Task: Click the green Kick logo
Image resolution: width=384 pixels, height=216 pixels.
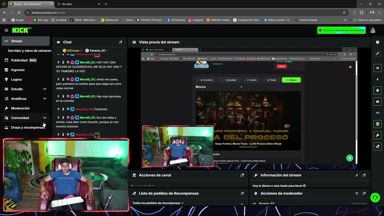Action: pos(22,30)
